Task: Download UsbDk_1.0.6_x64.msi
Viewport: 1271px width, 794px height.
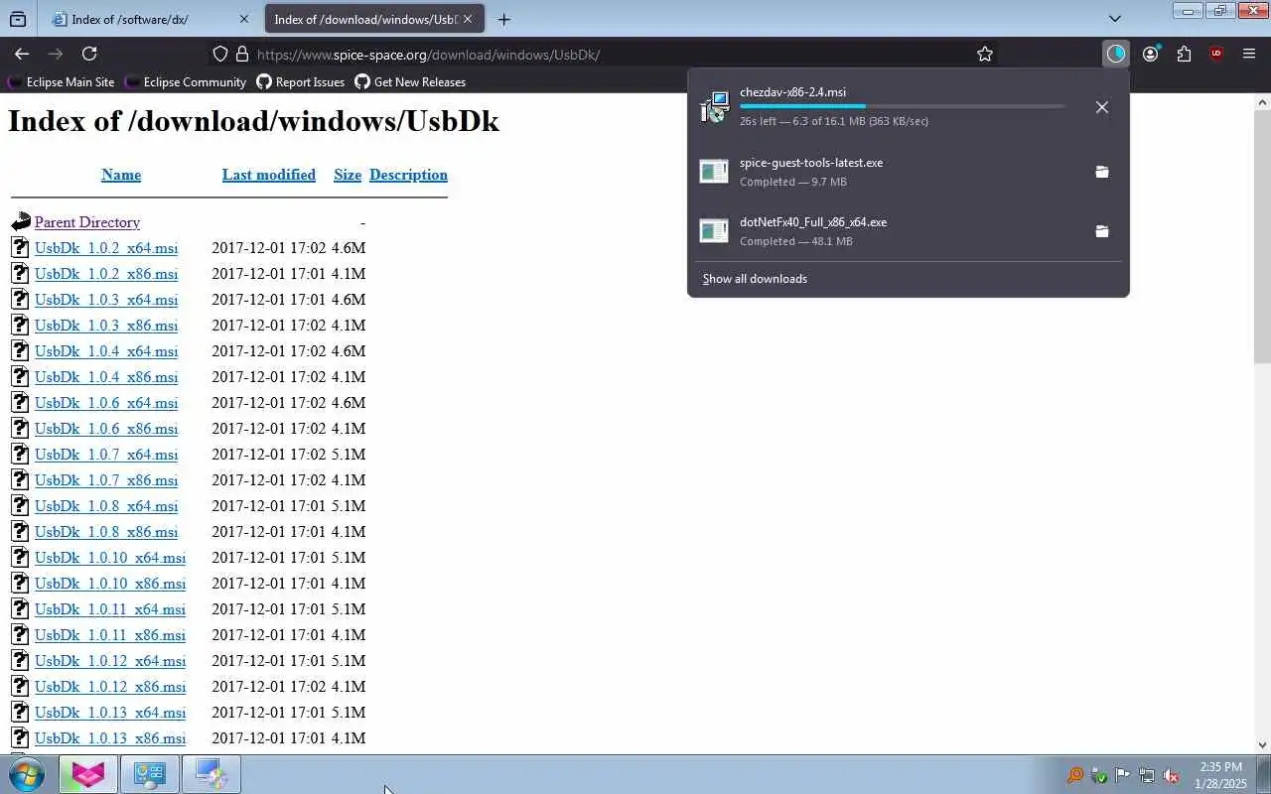Action: [x=106, y=403]
